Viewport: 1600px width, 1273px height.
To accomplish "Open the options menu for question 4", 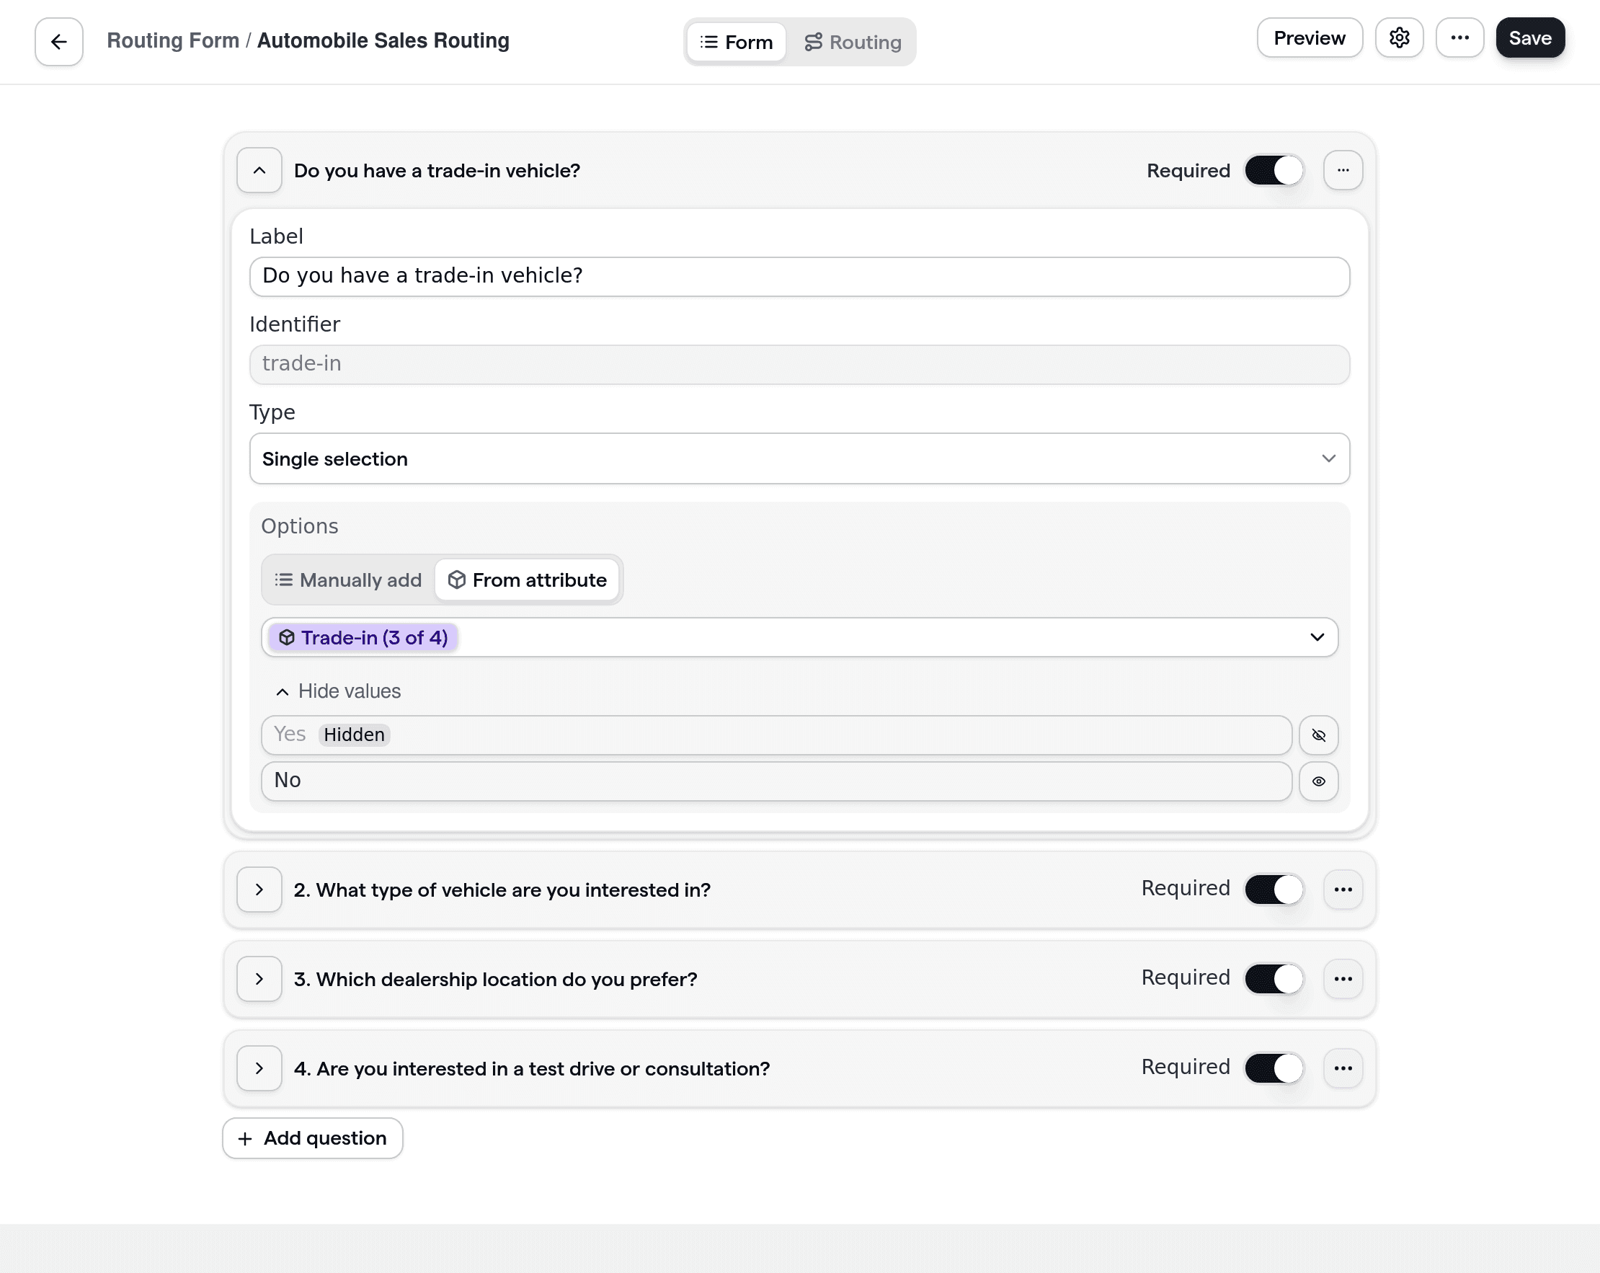I will click(1343, 1068).
